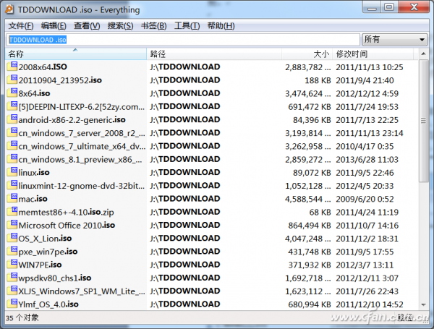Click the vertical scrollbar thumb
Viewport: 434px width, 329px height.
tap(423, 121)
